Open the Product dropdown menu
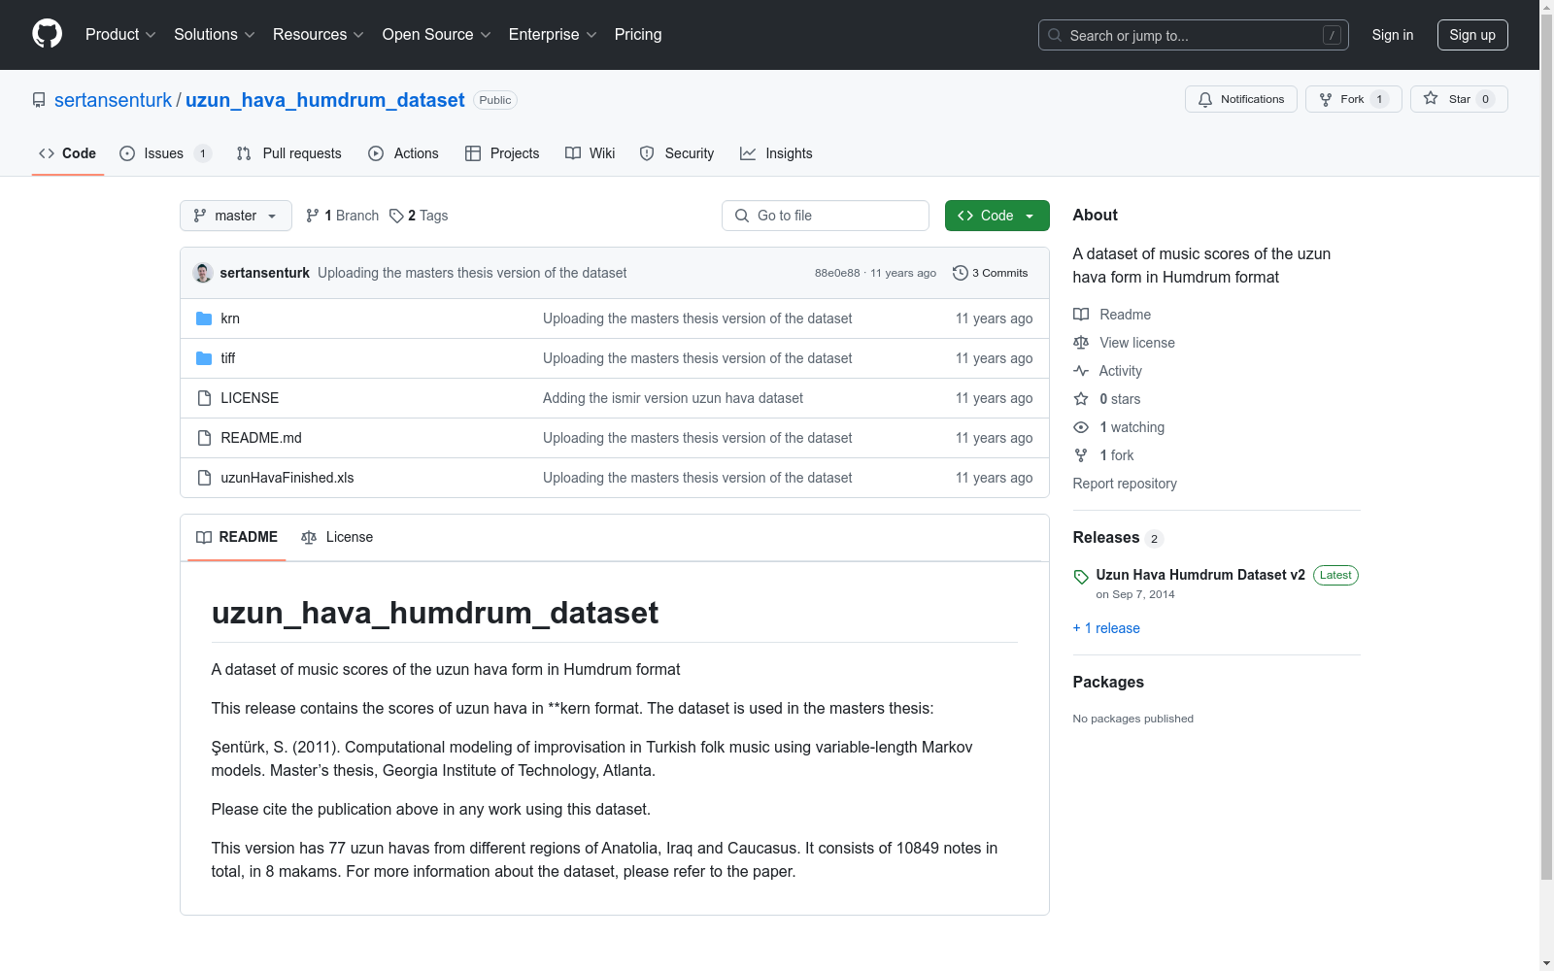Viewport: 1554px width, 971px height. pos(120,34)
